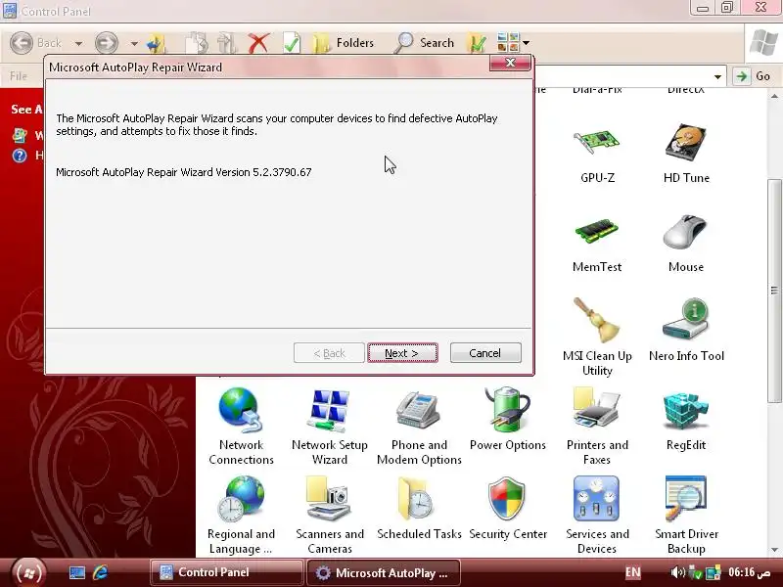Image resolution: width=783 pixels, height=587 pixels.
Task: Click the scrollbar up arrow
Action: point(774,96)
